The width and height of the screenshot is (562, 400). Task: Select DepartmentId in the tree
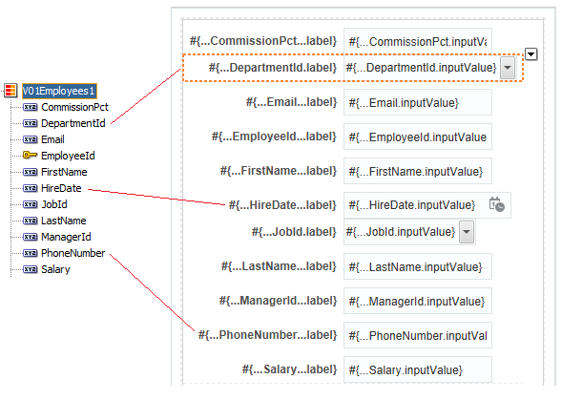click(x=73, y=123)
